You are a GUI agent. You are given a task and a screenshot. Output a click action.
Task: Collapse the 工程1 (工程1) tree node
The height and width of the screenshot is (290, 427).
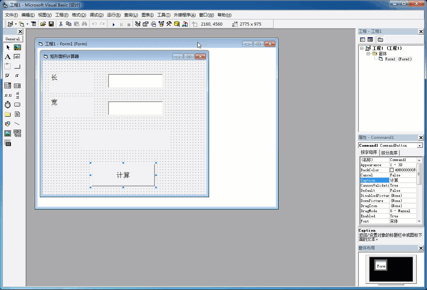coord(362,48)
